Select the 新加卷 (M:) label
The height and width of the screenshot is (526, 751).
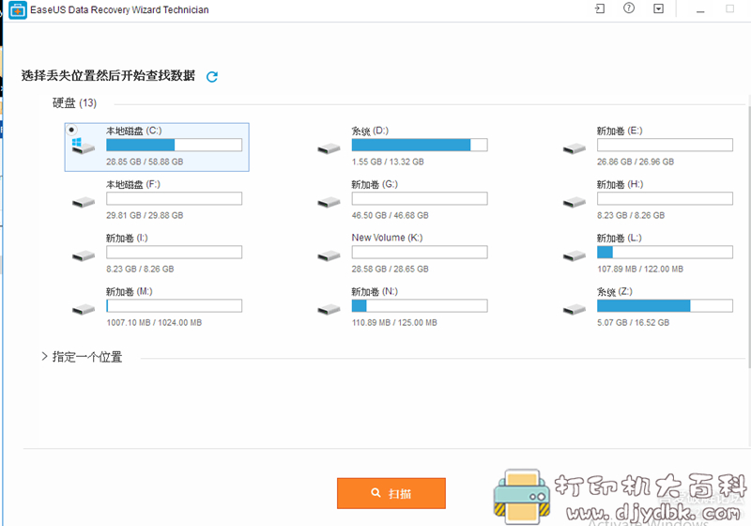coord(129,292)
